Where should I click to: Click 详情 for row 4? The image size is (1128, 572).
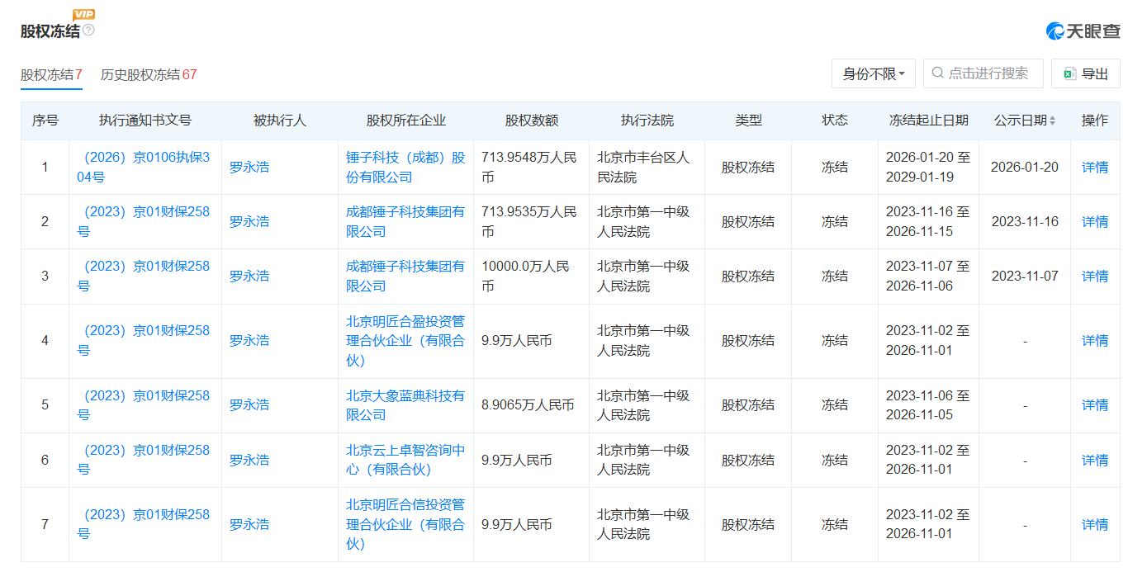pyautogui.click(x=1094, y=340)
